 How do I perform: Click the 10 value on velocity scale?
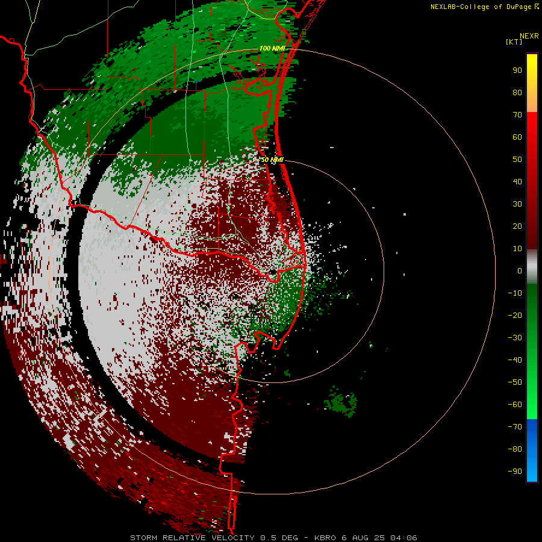(517, 249)
